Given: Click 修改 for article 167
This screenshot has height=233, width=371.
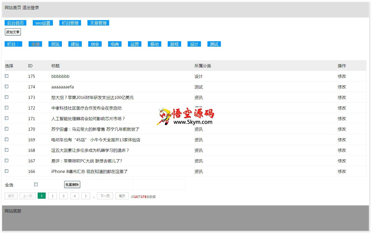Looking at the screenshot, I should coord(342,161).
